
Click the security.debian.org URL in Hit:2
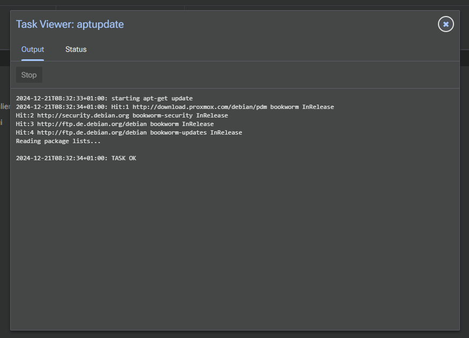click(x=83, y=115)
